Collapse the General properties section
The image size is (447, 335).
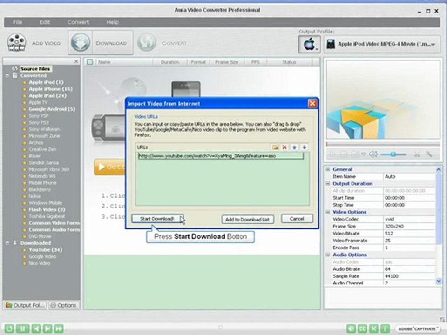(x=328, y=169)
